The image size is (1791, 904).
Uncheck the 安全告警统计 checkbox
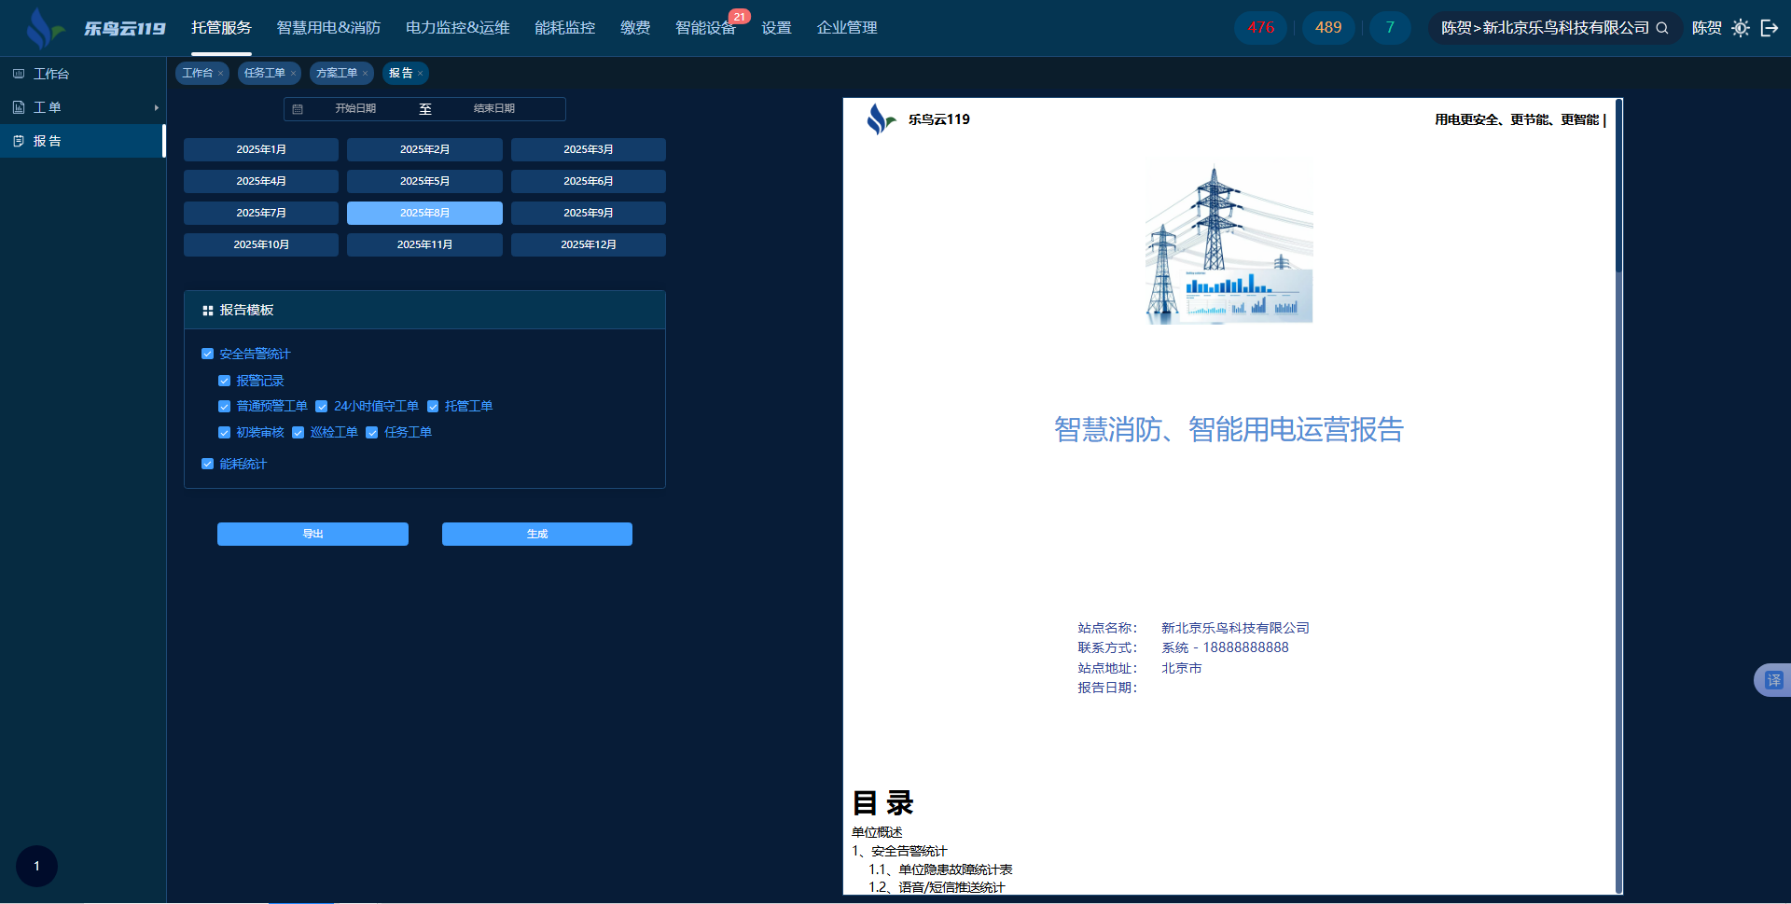coord(208,354)
